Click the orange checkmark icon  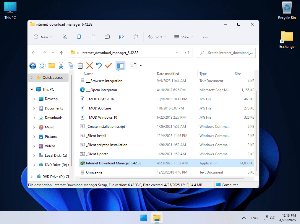tap(108, 66)
